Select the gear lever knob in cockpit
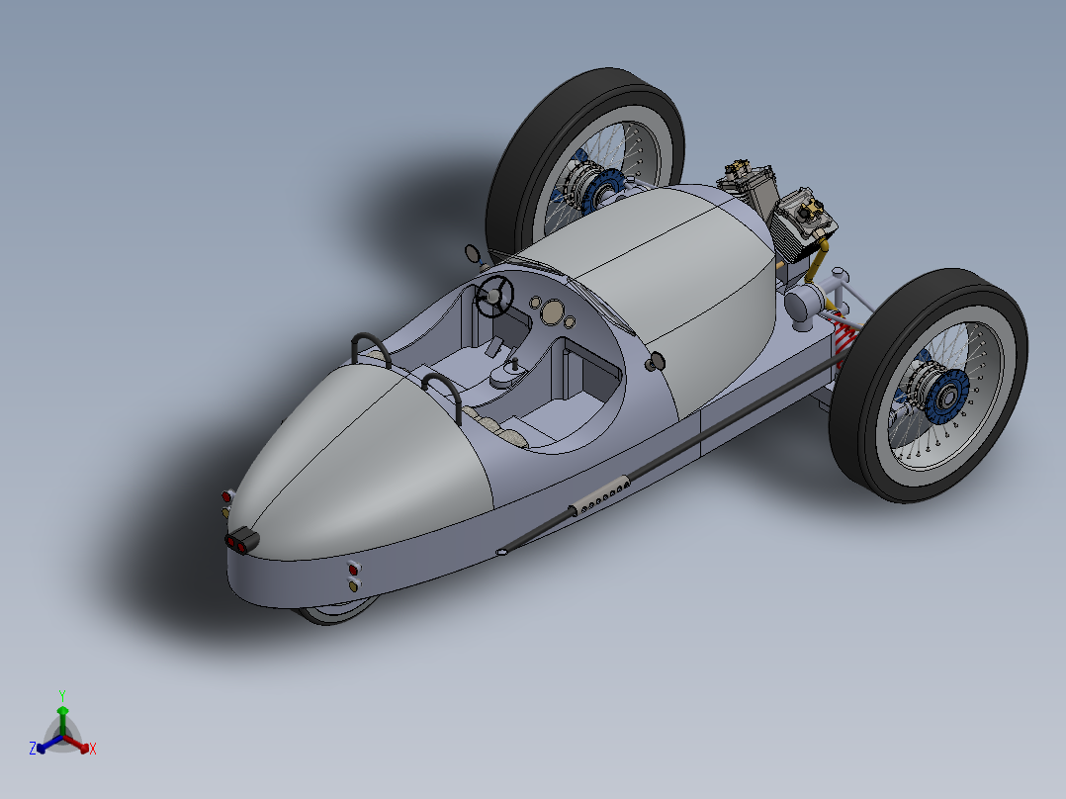The width and height of the screenshot is (1066, 799). [x=514, y=361]
